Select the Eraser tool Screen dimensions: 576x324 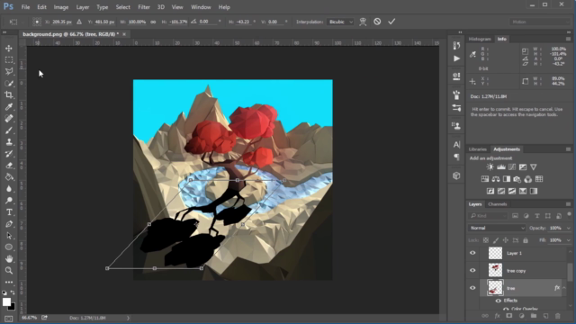tap(9, 166)
